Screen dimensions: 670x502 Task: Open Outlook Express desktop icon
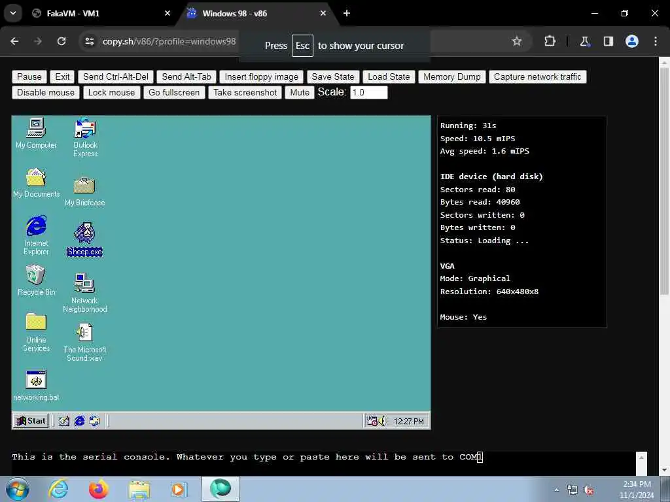[x=85, y=137]
